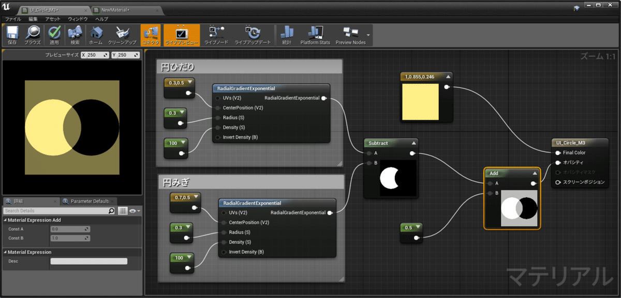Viewport: 621px width, 298px height.
Task: Open Platform Stats toolbar icon
Action: click(x=315, y=33)
